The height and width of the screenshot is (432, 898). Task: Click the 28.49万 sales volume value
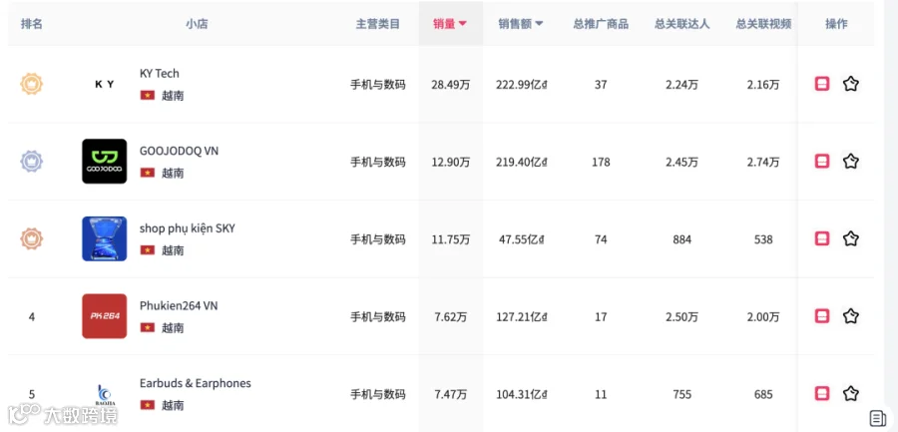click(x=451, y=85)
